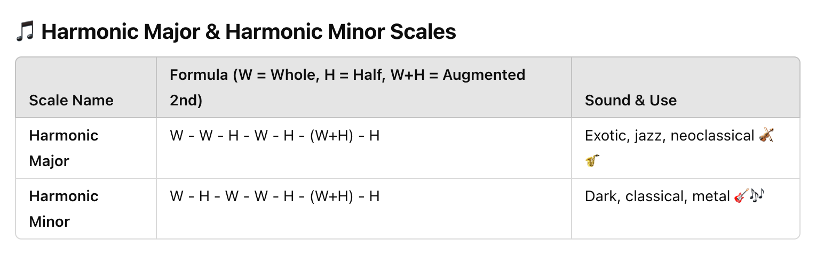Click (W+H) in the Harmonic Minor formula
Screen dimensions: 824x264
click(331, 196)
